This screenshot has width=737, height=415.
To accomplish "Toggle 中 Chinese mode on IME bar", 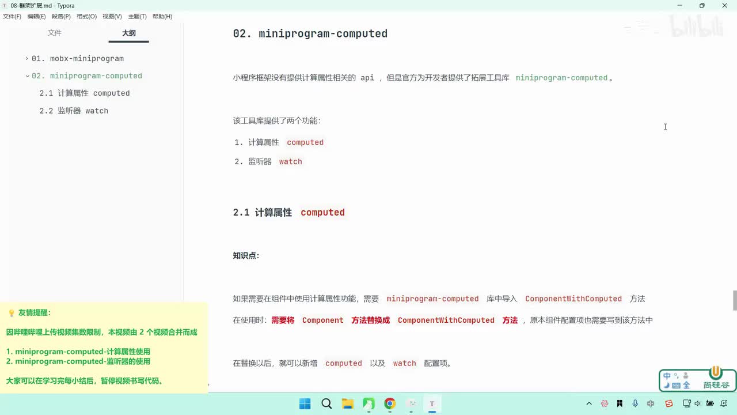I will click(x=667, y=376).
